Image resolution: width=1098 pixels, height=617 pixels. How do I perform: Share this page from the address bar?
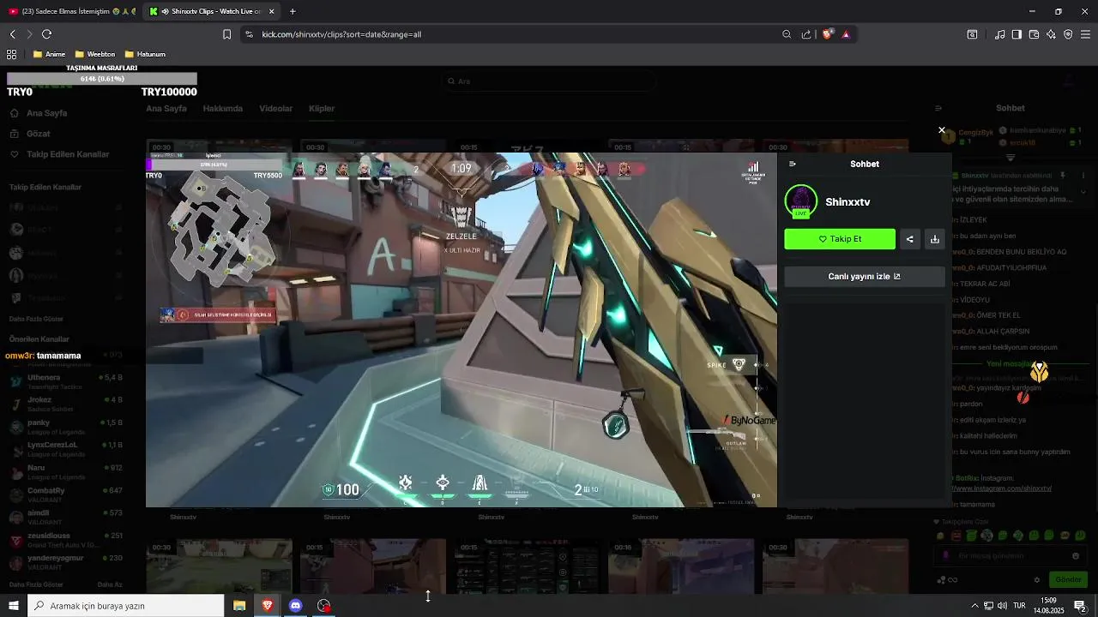806,34
